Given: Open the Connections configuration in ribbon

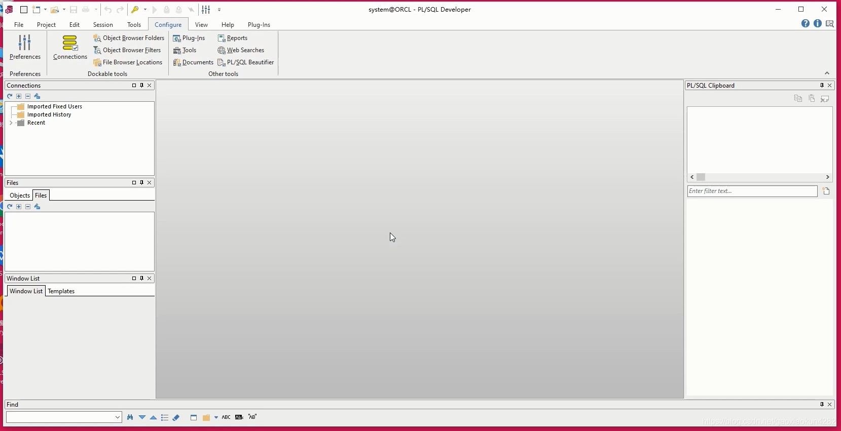Looking at the screenshot, I should coord(70,47).
